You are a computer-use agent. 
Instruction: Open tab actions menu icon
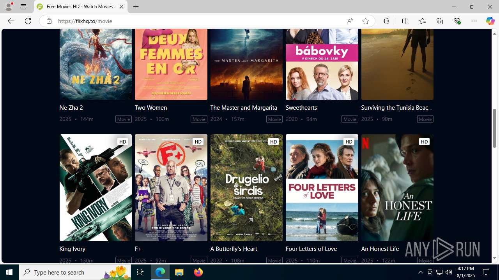tap(23, 7)
